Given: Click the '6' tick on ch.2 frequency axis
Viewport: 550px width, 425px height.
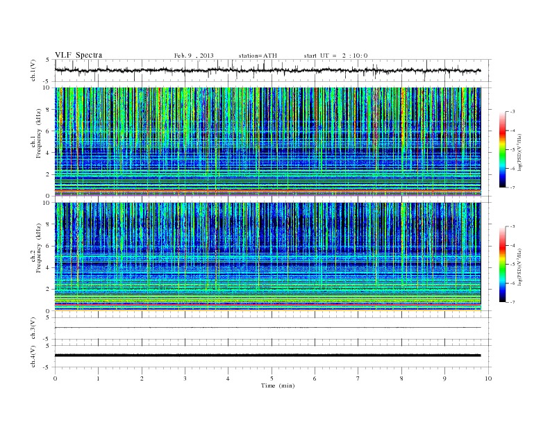Looking at the screenshot, I should click(48, 246).
